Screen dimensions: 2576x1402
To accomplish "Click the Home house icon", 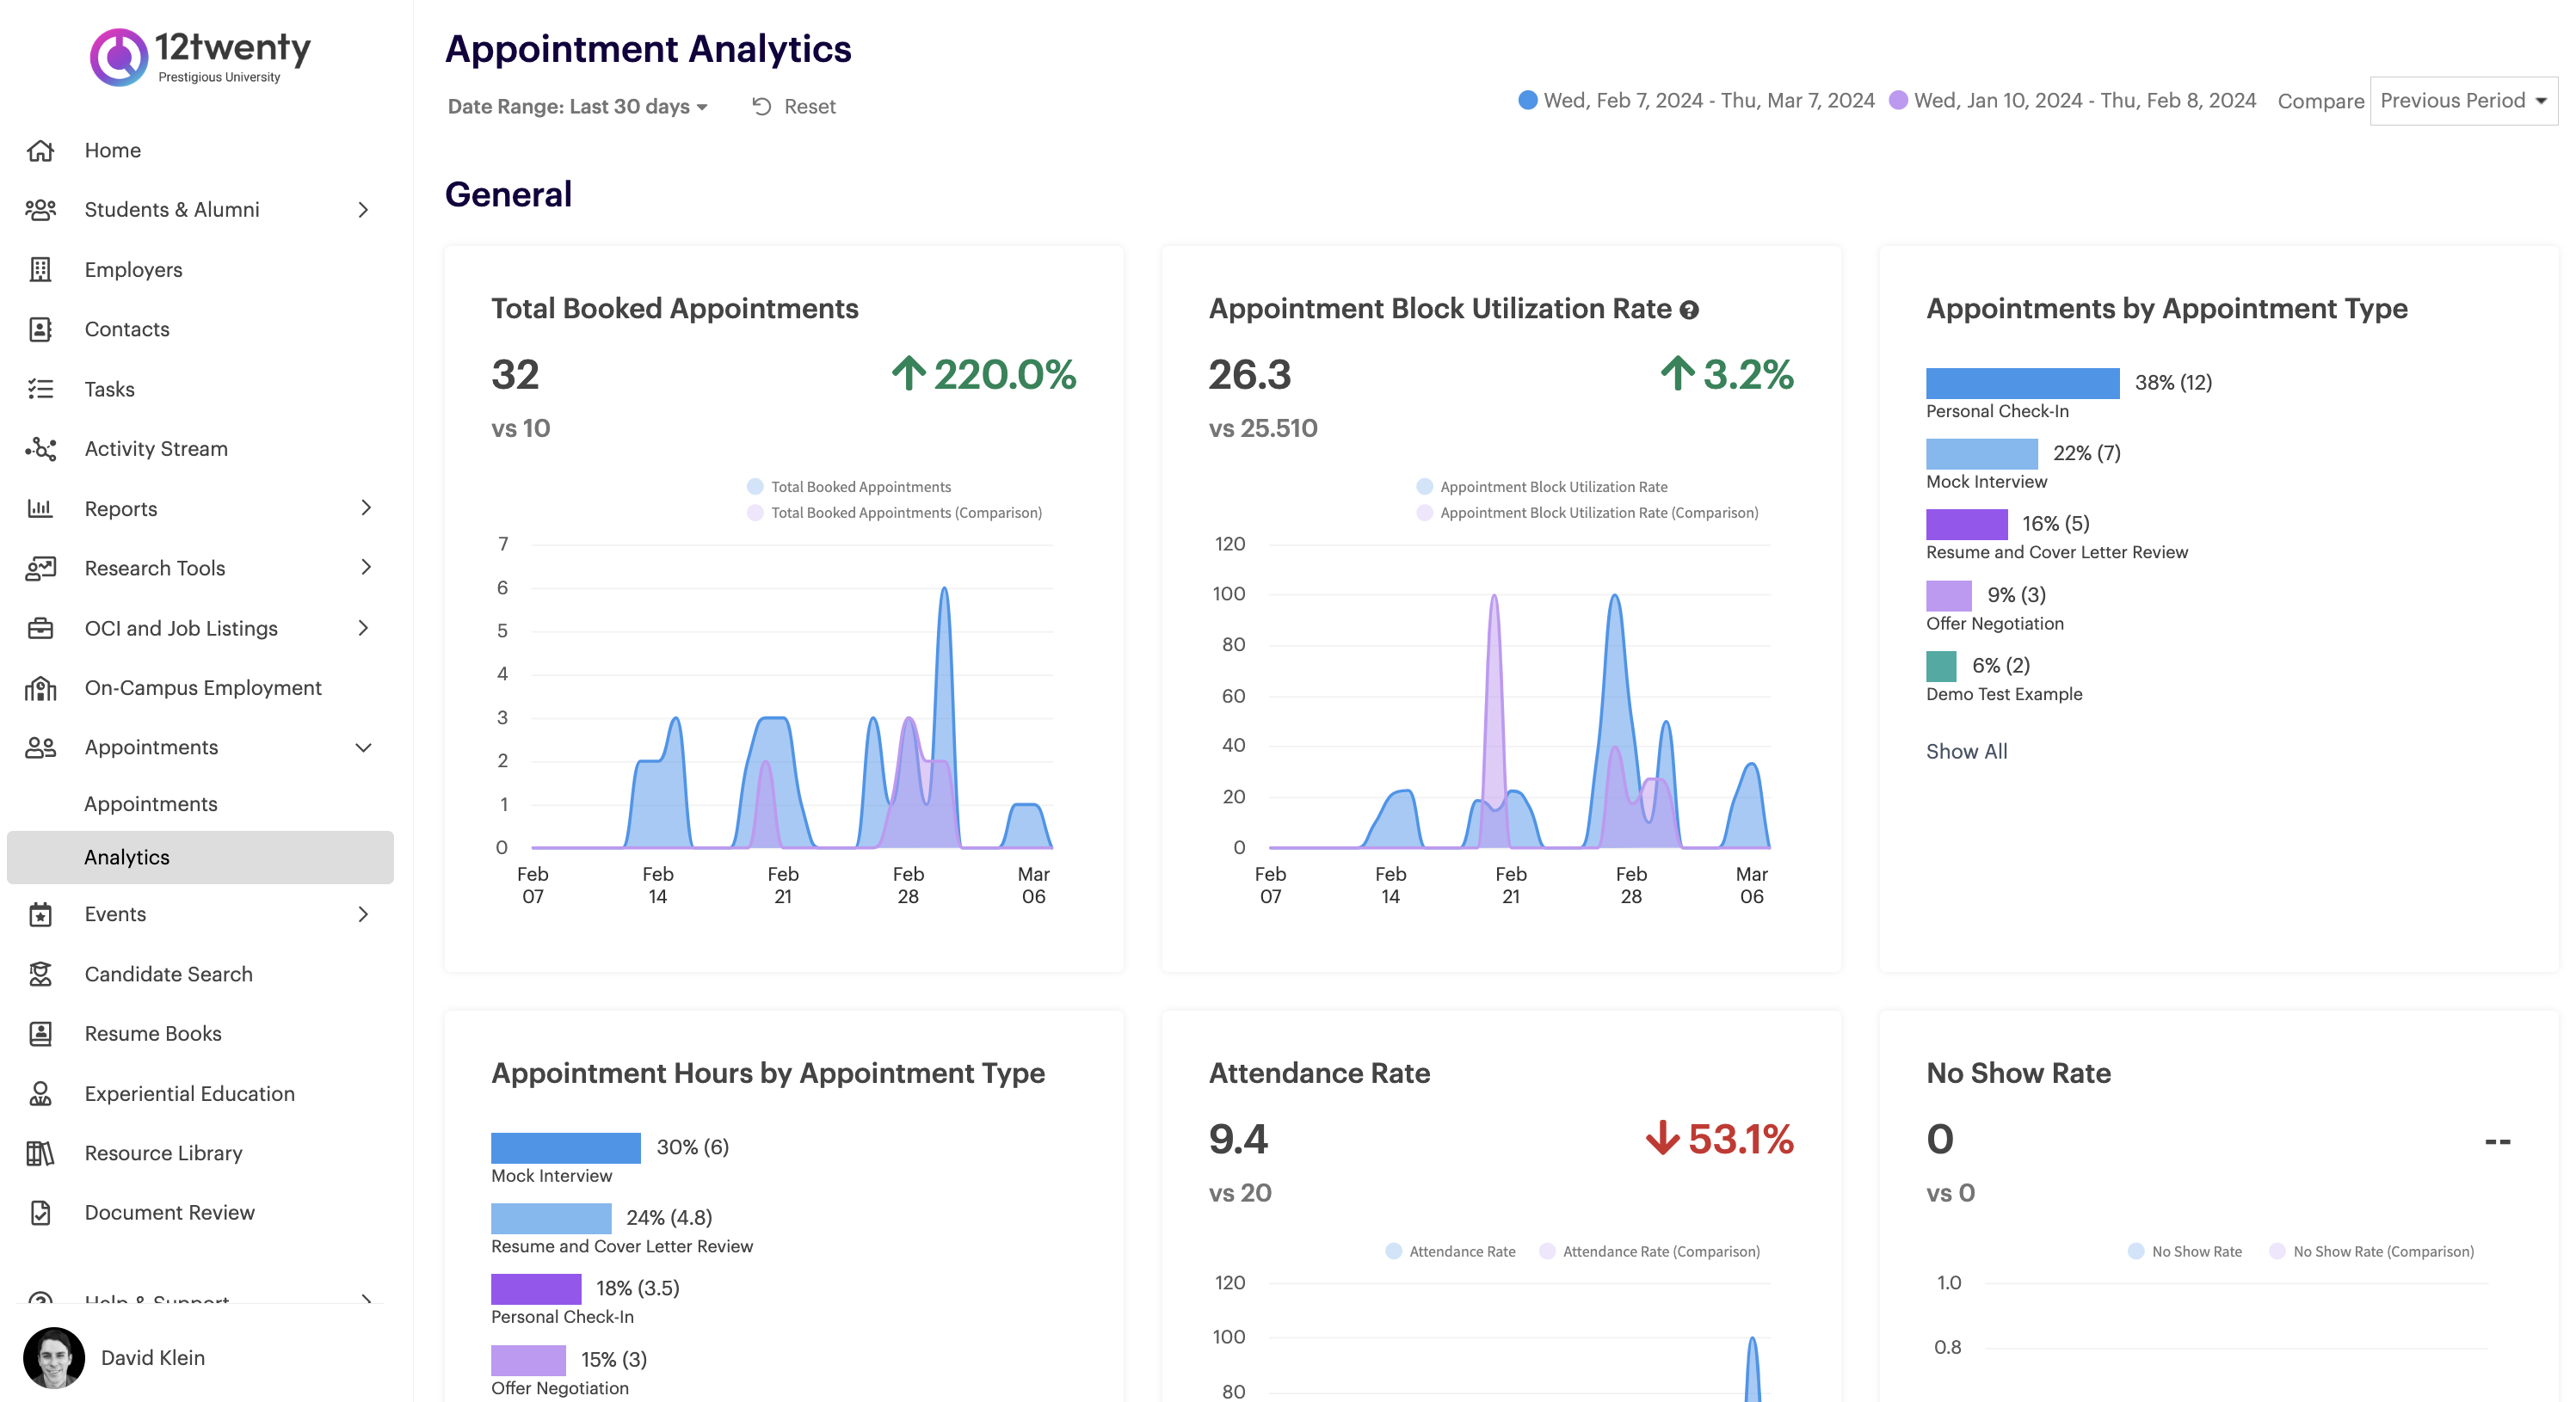I will coord(40,150).
